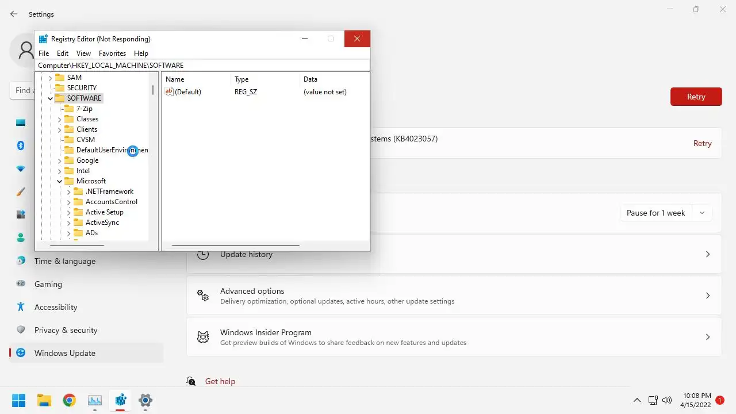The height and width of the screenshot is (414, 736).
Task: Select the SECURITY folder icon
Action: click(x=59, y=87)
